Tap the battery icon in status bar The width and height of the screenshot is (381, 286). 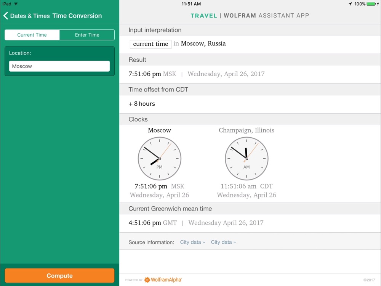click(x=371, y=4)
